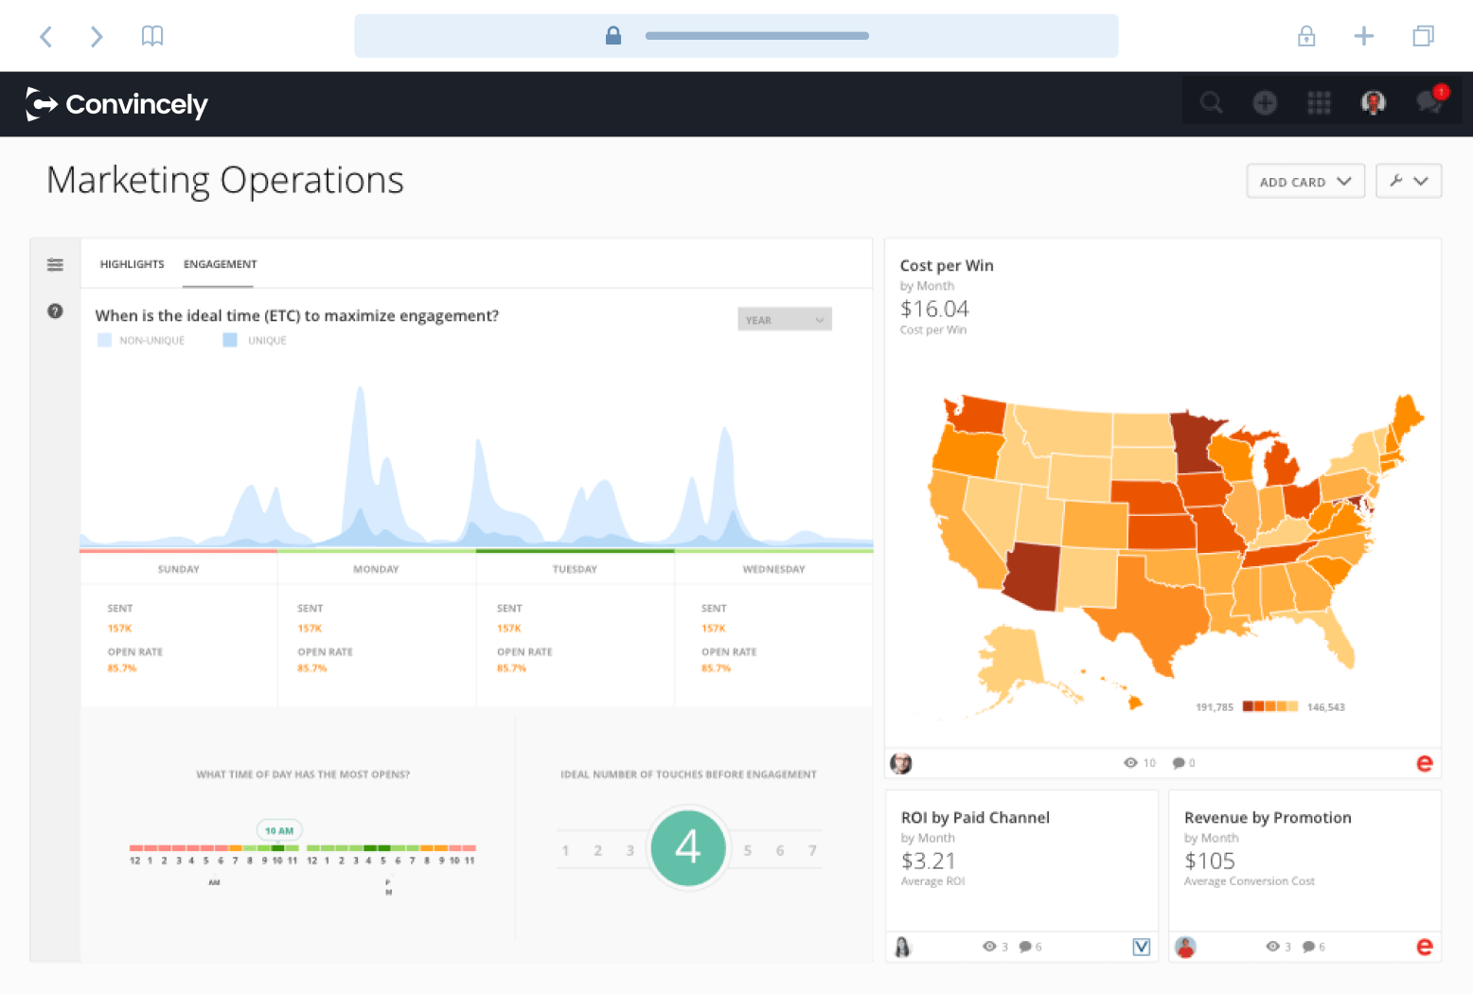1473x995 pixels.
Task: Switch to the Highlights tab
Action: click(132, 264)
